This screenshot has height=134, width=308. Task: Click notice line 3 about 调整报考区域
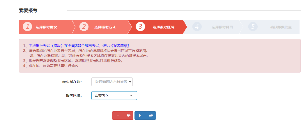(73, 61)
